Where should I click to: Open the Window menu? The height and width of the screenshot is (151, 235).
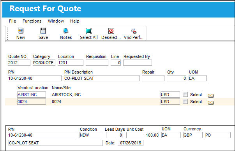(x=56, y=21)
